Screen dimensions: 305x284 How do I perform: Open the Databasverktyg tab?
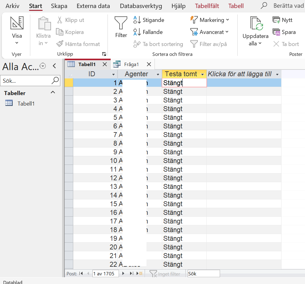click(141, 6)
